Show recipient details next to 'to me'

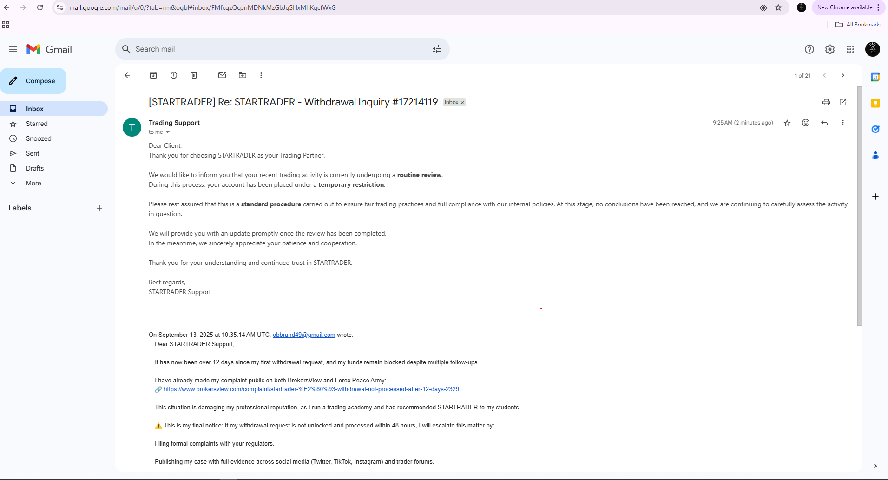(168, 132)
